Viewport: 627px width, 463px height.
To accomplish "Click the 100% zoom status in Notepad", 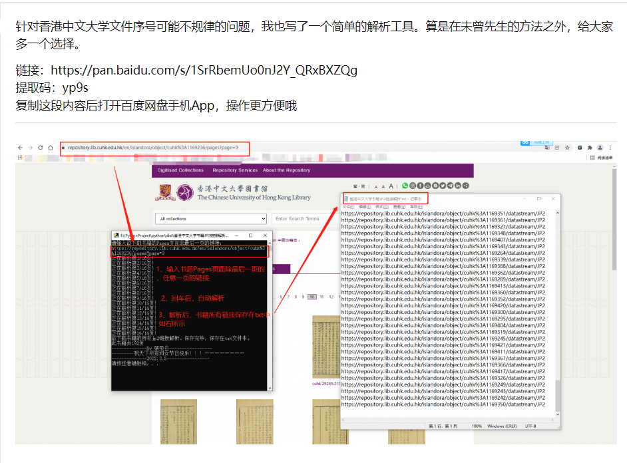I will click(x=477, y=426).
